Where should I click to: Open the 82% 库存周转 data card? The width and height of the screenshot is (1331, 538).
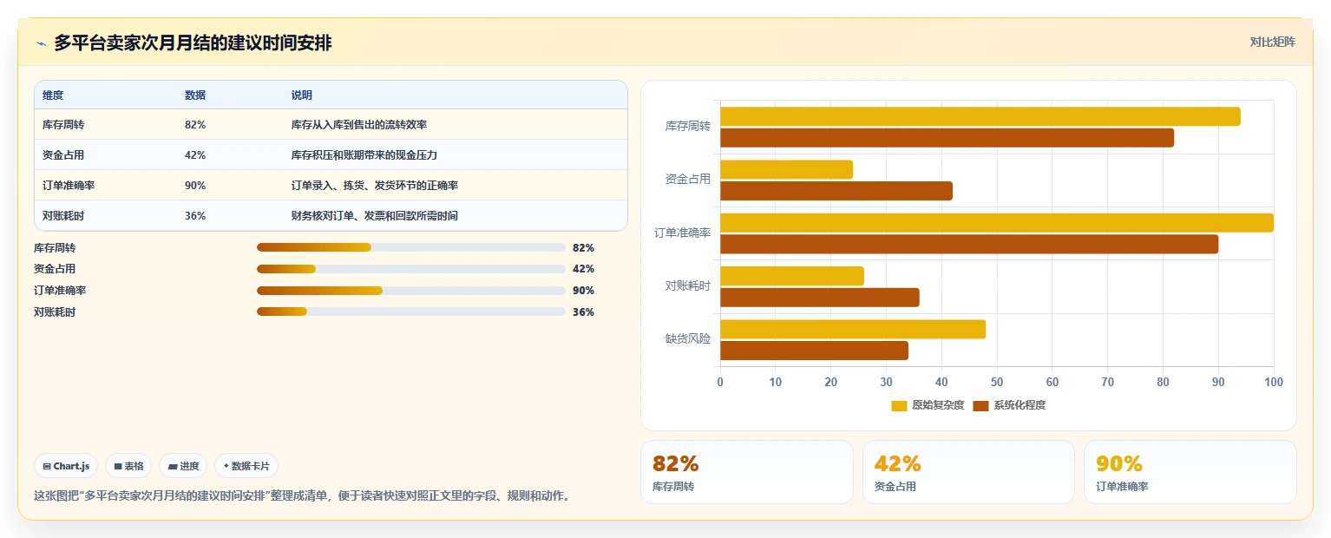click(747, 472)
